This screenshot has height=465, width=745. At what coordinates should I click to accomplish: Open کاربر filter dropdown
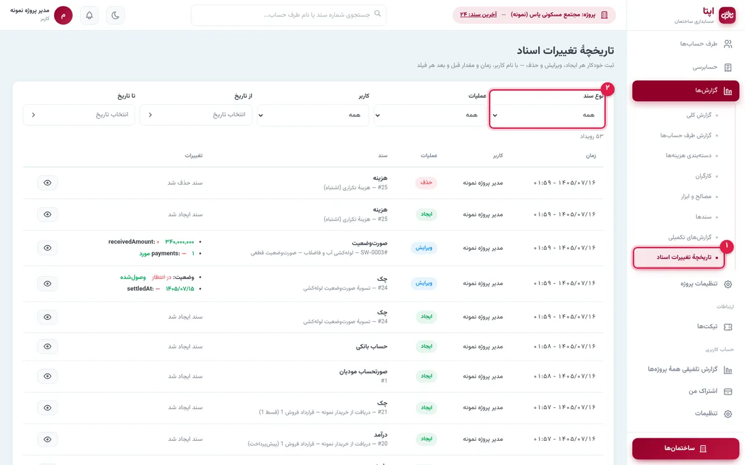[314, 115]
